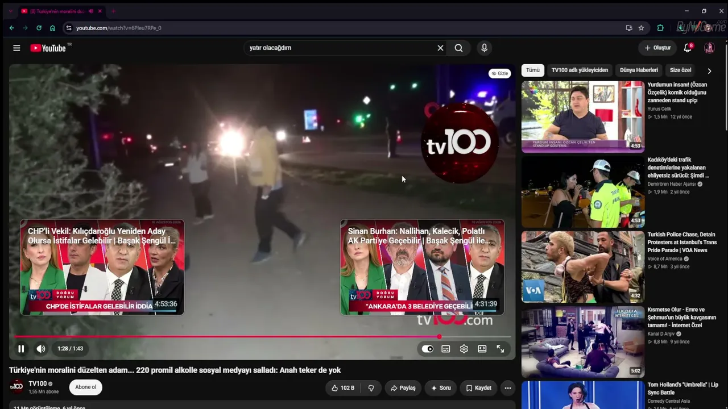Visit the Yunus Celik channel
Screen dimensions: 728x409
click(659, 109)
